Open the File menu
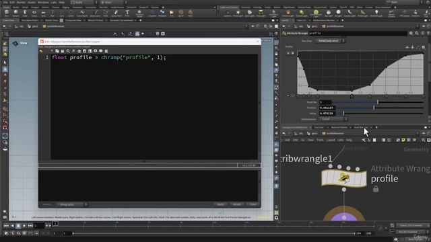Screen dimensions: 431x242 tap(5, 2)
